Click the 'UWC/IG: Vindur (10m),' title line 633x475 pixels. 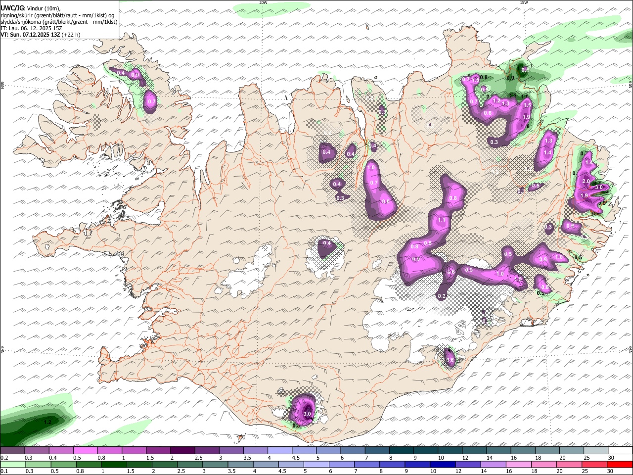[31, 8]
